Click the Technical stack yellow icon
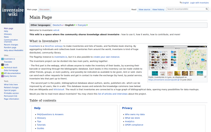The height and width of the screenshot is (132, 211). click(x=2, y=68)
